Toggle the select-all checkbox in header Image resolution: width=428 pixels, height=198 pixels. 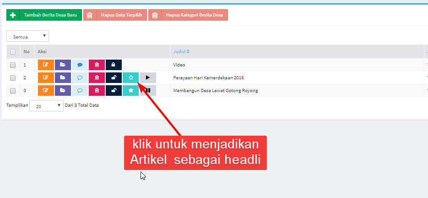click(13, 52)
